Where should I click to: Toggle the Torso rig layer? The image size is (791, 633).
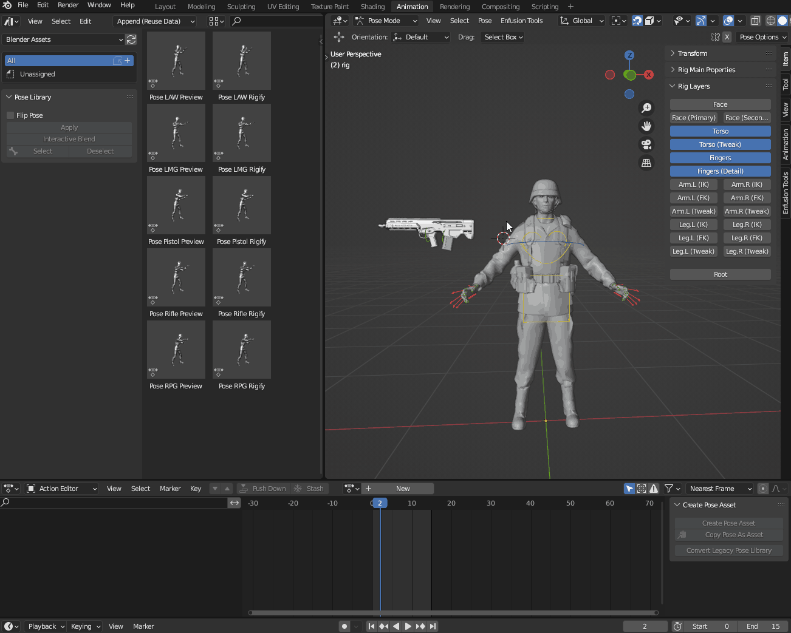[x=720, y=131]
